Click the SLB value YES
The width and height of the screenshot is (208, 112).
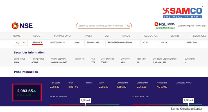[x=93, y=62]
